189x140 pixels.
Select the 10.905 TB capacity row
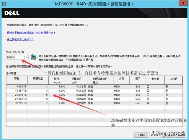click(x=94, y=87)
